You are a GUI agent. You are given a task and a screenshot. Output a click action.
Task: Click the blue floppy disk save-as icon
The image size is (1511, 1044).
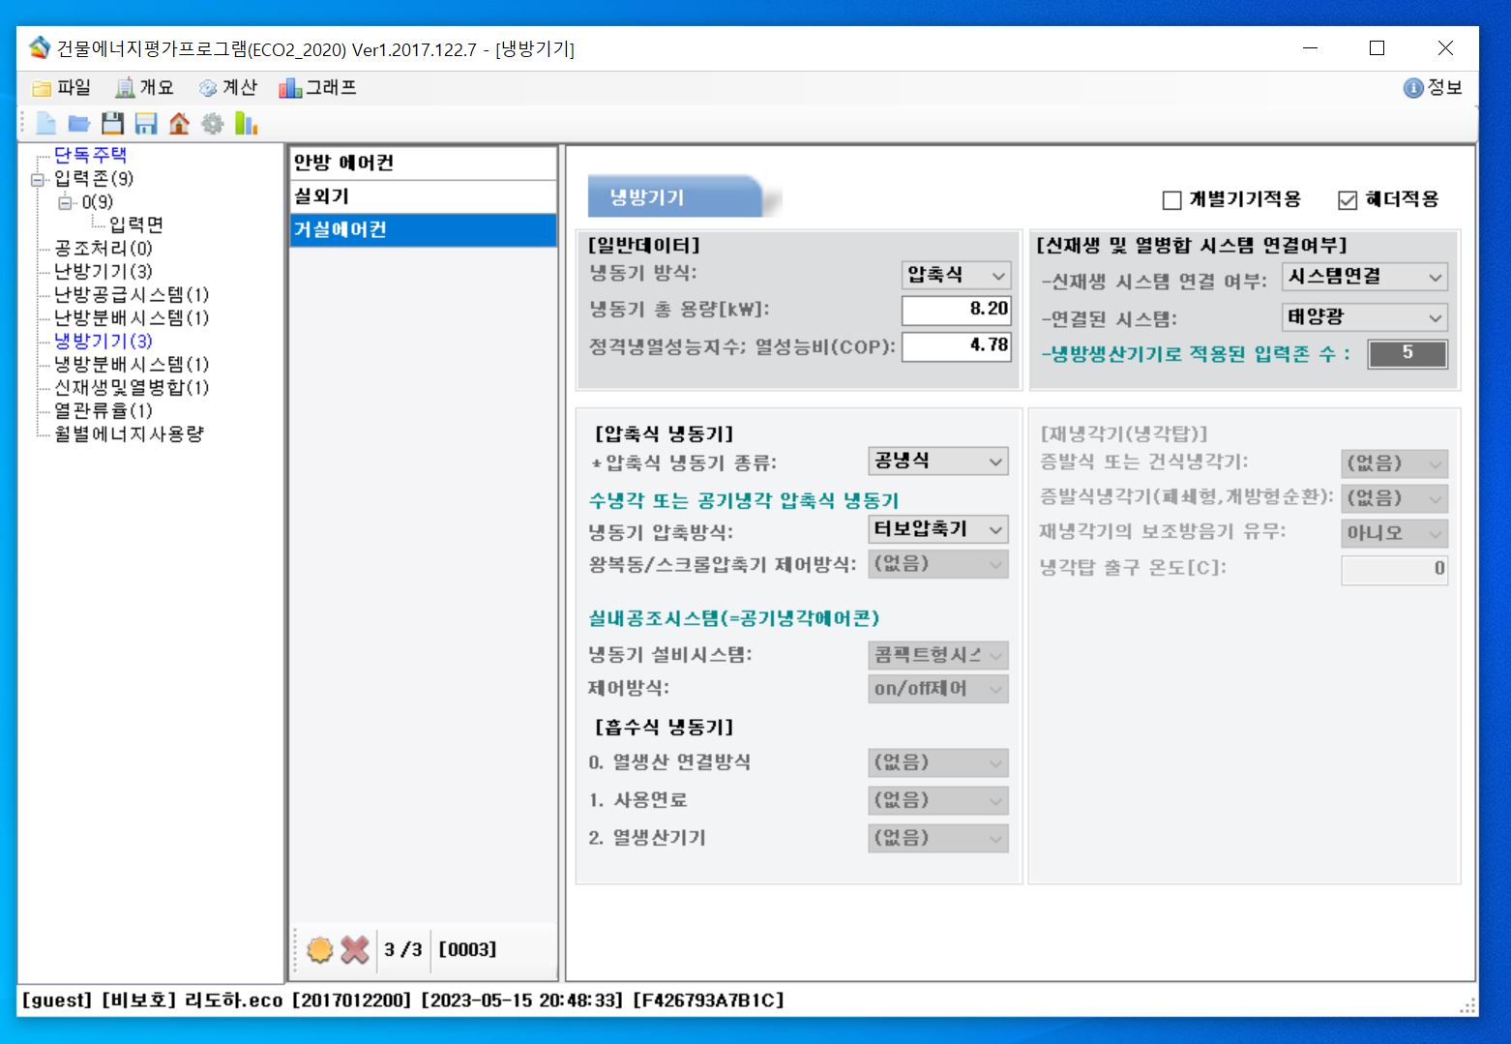click(146, 124)
